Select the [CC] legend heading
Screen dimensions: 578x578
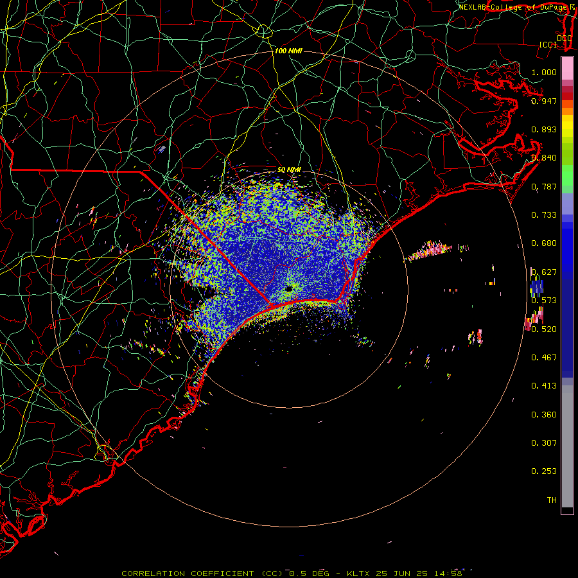548,44
